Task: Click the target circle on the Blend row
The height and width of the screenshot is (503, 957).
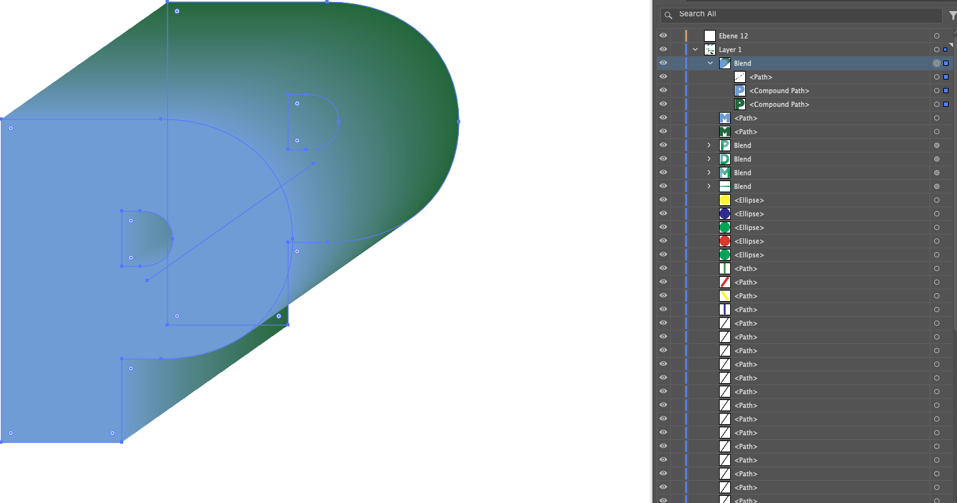Action: pyautogui.click(x=937, y=63)
